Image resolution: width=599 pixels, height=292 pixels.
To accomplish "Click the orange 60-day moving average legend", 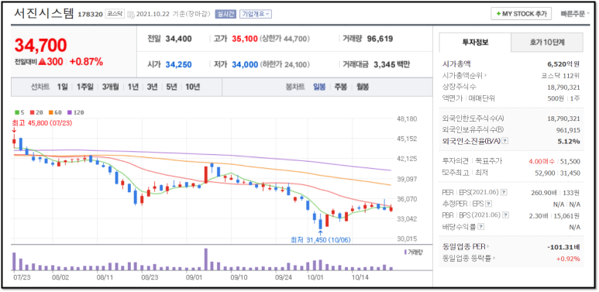I will click(56, 112).
